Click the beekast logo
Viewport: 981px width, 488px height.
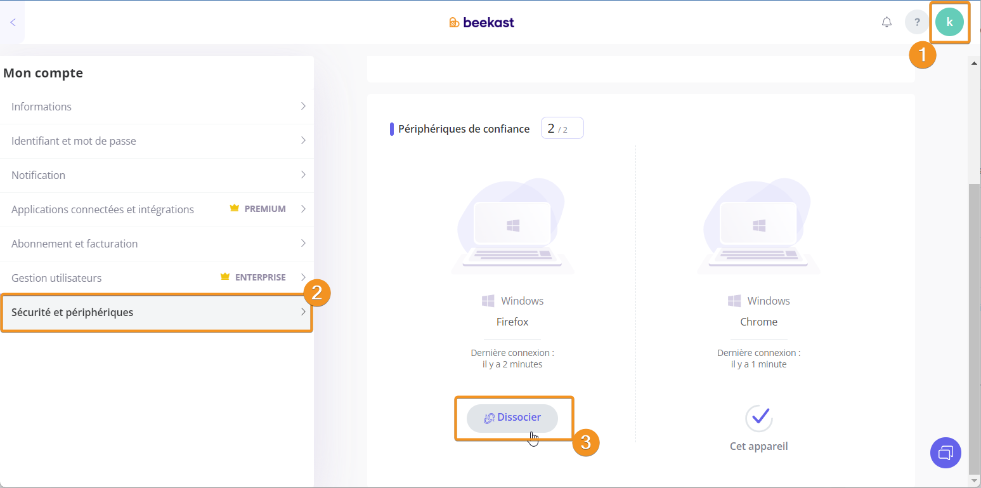[x=481, y=22]
